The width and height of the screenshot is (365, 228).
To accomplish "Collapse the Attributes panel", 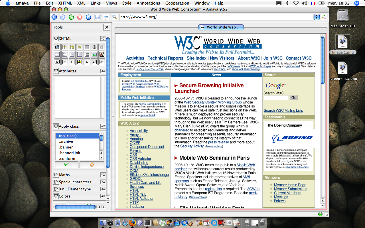I will click(56, 71).
